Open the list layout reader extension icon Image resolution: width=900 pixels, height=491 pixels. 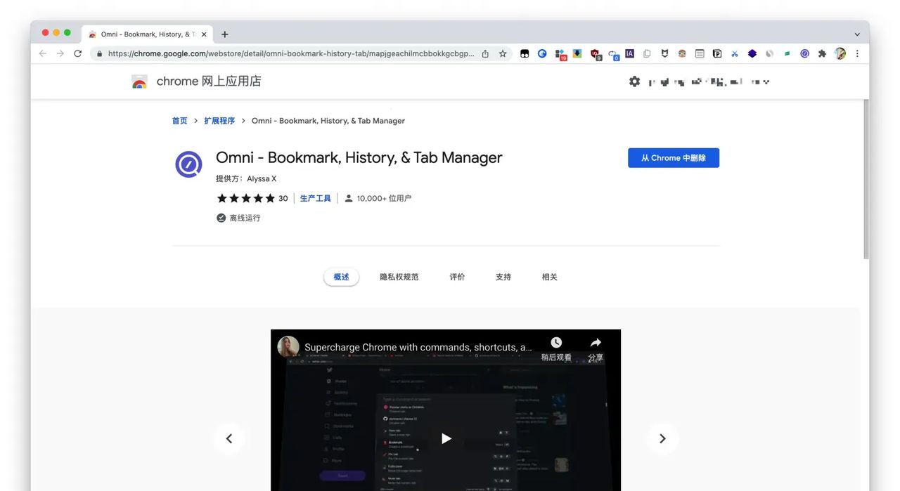tap(700, 53)
